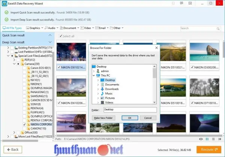225x157 pixels.
Task: Uncheck the NIKON D710018 photo checkbox
Action: 192,103
